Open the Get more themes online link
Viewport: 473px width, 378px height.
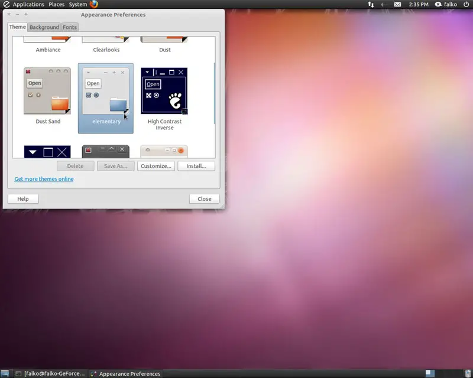click(44, 179)
